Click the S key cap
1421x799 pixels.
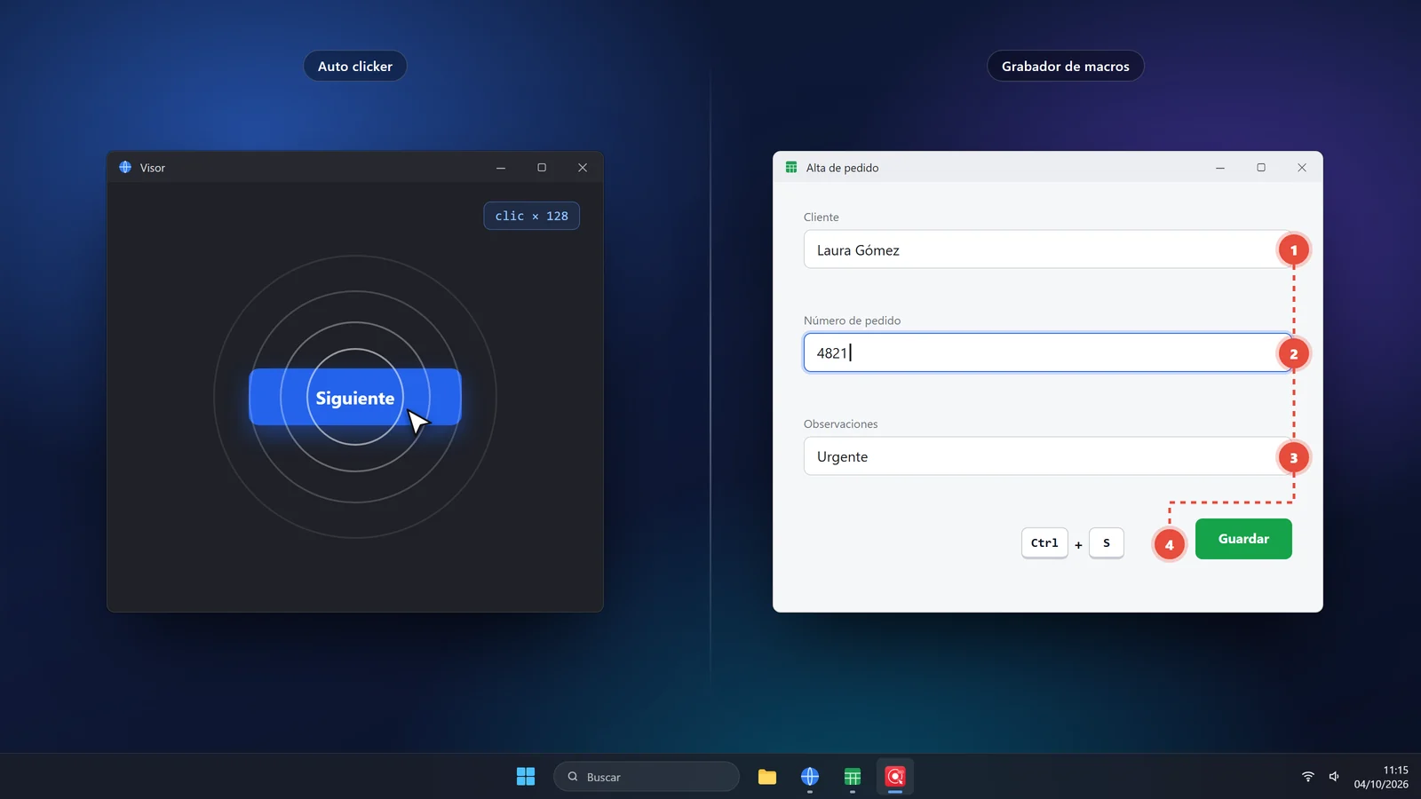coord(1107,542)
